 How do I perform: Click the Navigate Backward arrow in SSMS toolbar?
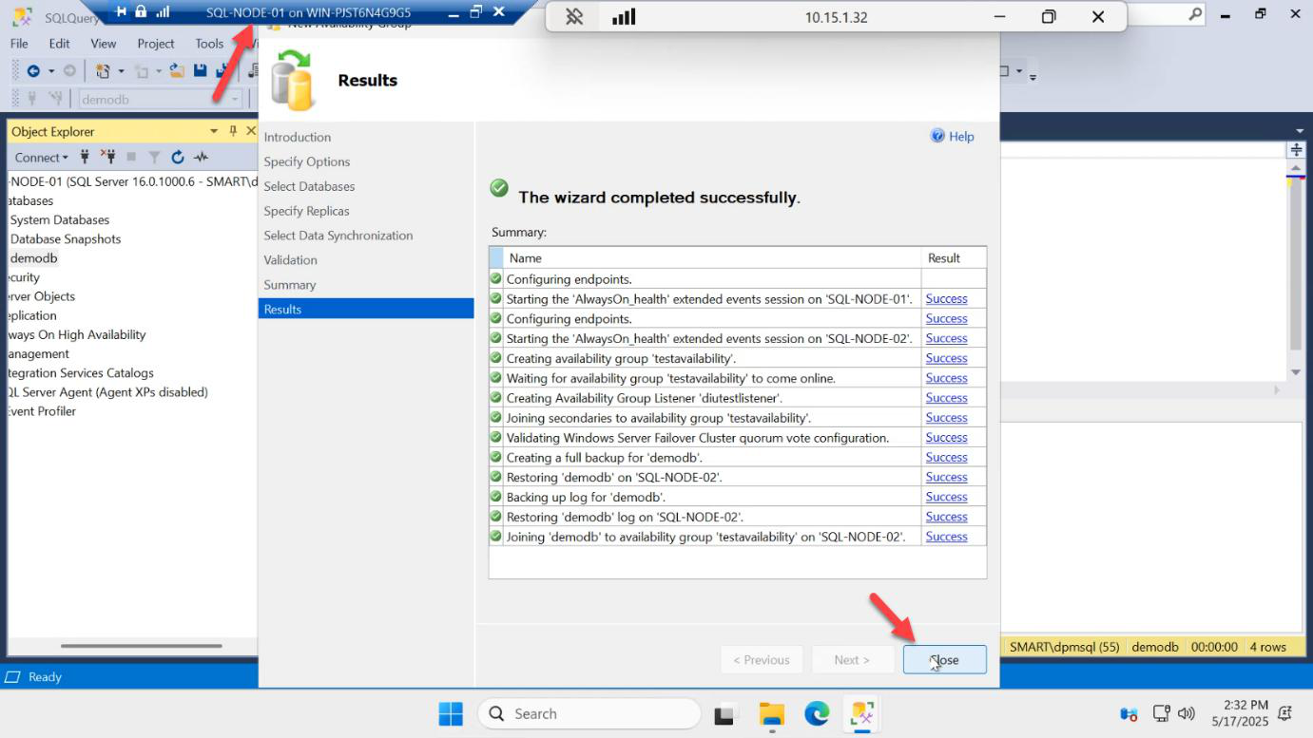33,71
